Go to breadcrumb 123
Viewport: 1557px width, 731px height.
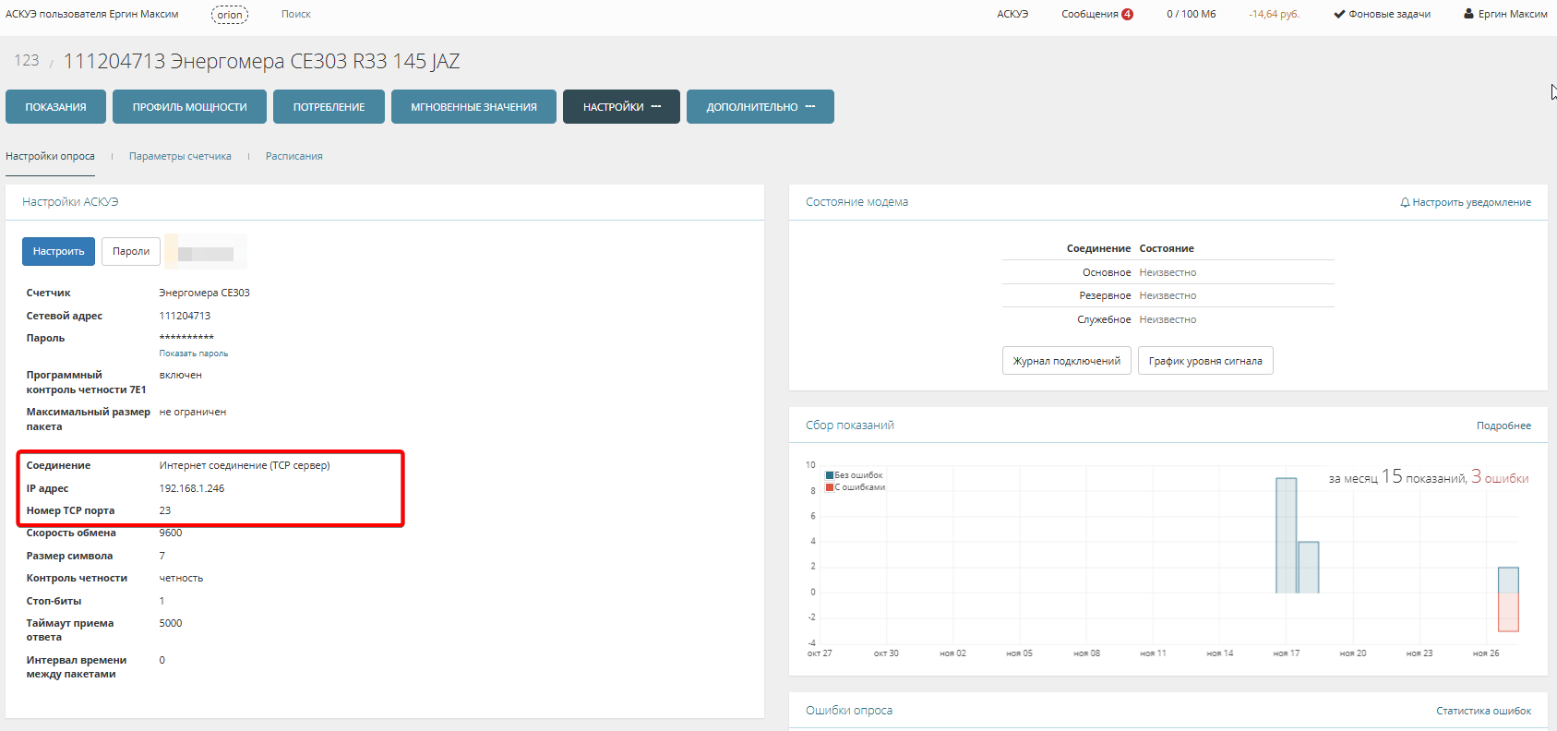coord(27,61)
